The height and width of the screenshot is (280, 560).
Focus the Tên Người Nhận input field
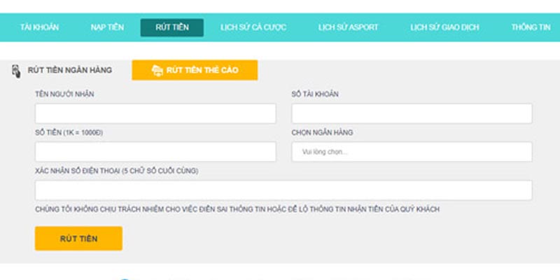click(x=155, y=114)
